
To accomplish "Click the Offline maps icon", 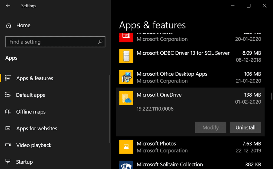I will (x=8, y=112).
